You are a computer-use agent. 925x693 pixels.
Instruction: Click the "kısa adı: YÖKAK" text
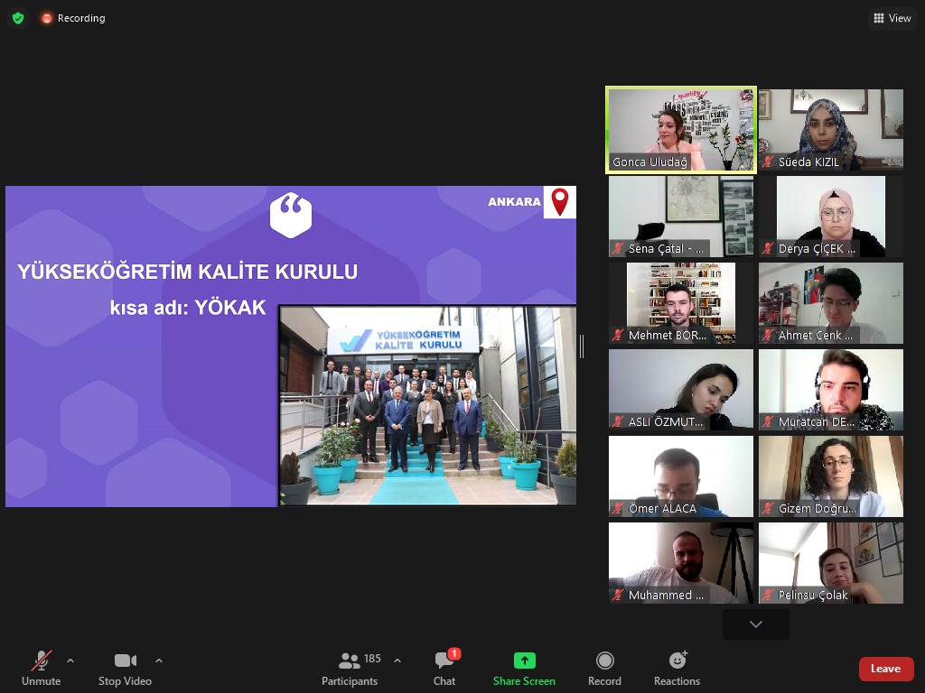[188, 308]
